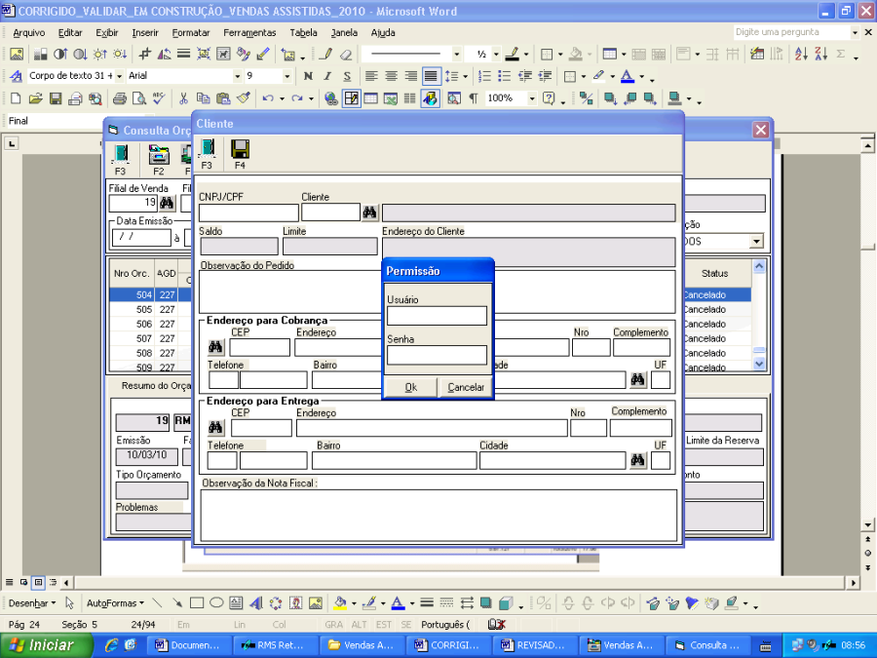Open the zoom 100% dropdown
The image size is (877, 658).
(532, 99)
